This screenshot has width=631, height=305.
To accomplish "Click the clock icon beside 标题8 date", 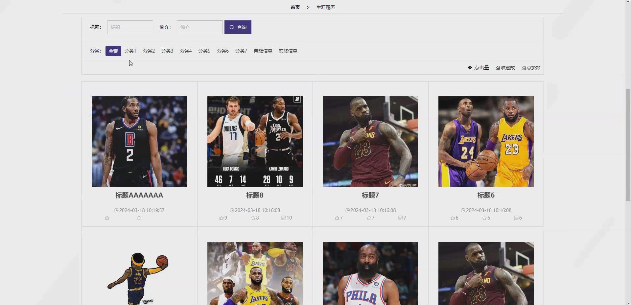I will (x=232, y=210).
